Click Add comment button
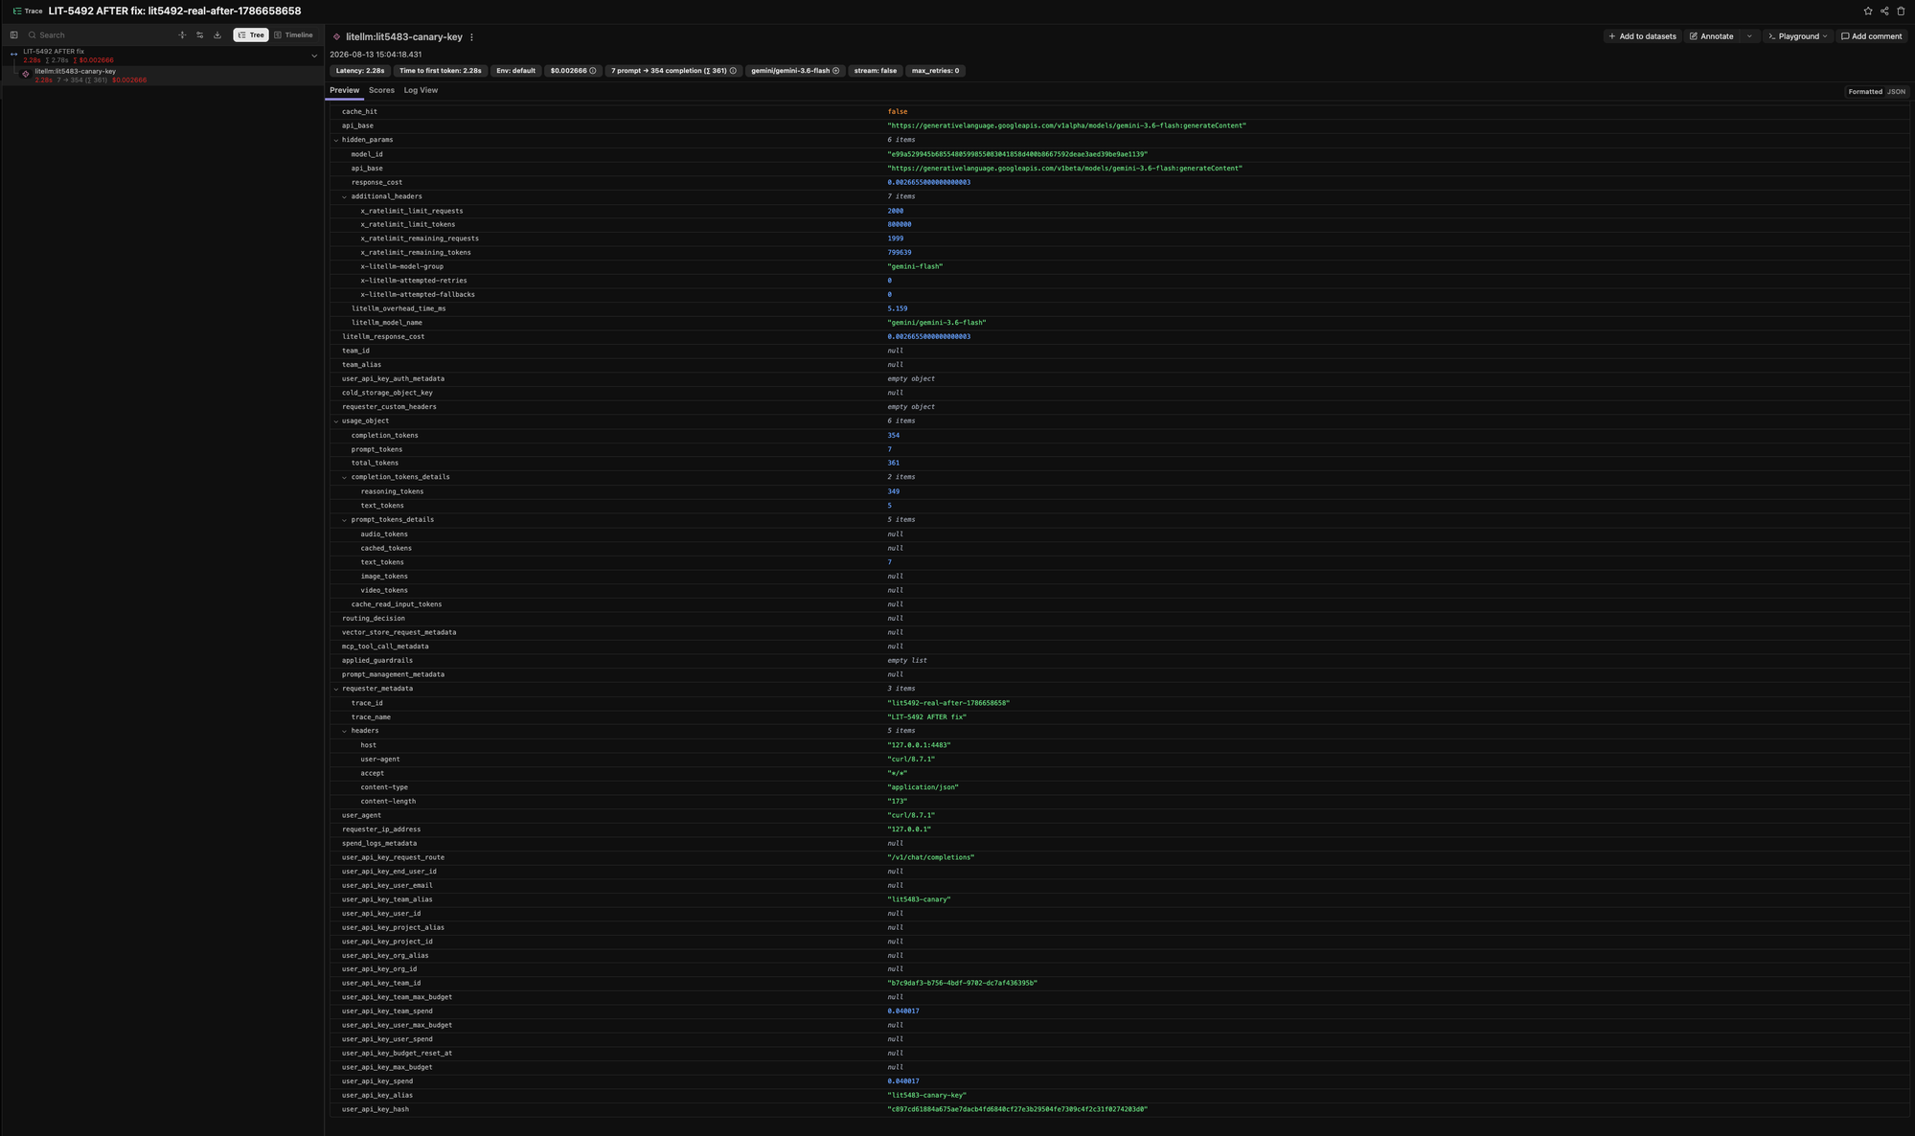This screenshot has height=1136, width=1915. coord(1872,36)
